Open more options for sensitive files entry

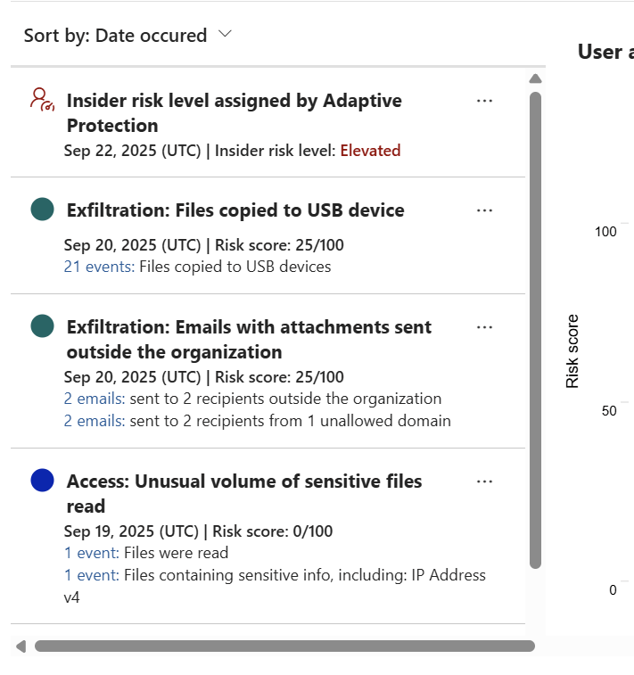484,482
